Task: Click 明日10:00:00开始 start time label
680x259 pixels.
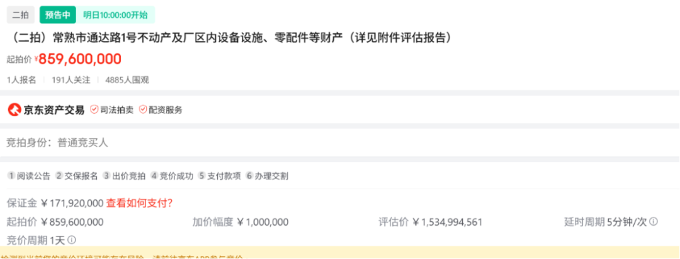Action: 115,15
